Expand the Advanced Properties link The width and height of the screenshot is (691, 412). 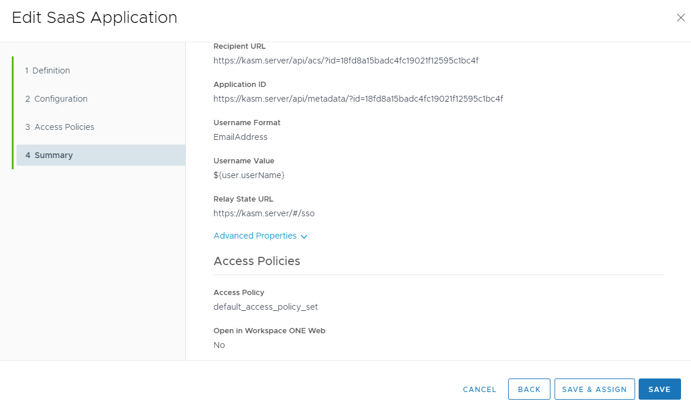255,236
